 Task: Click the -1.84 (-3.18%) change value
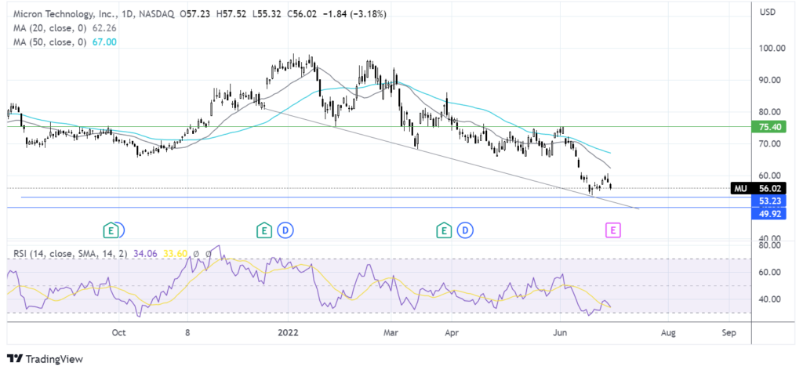point(356,15)
